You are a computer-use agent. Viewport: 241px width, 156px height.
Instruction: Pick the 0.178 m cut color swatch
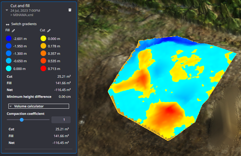tap(43, 46)
